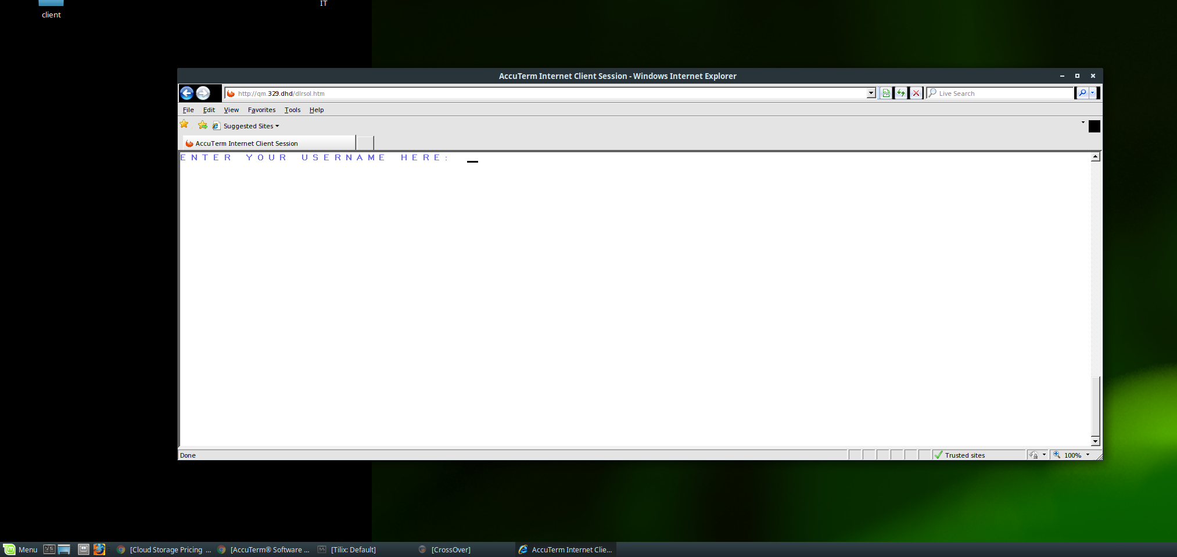1177x557 pixels.
Task: Switch to the Tilix: Default taskbar window
Action: coord(353,549)
